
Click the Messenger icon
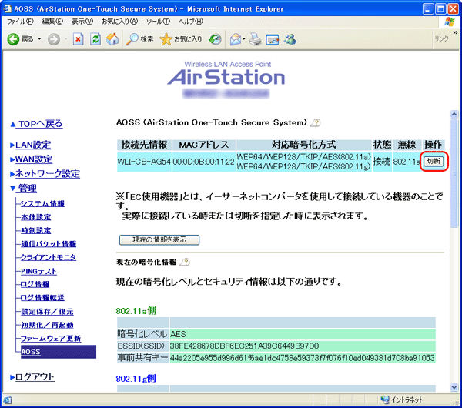point(290,39)
